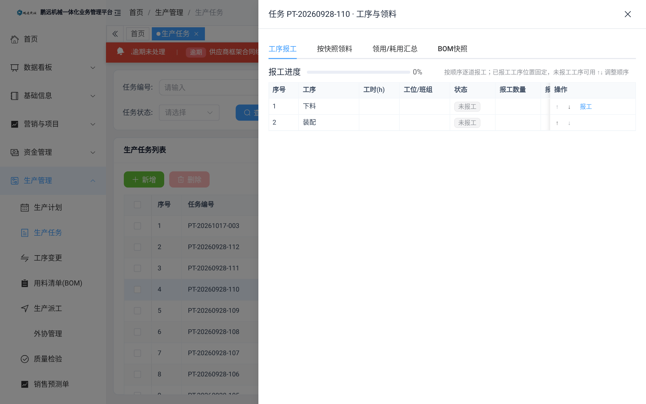Open 外协管理 menu item

[x=48, y=334]
